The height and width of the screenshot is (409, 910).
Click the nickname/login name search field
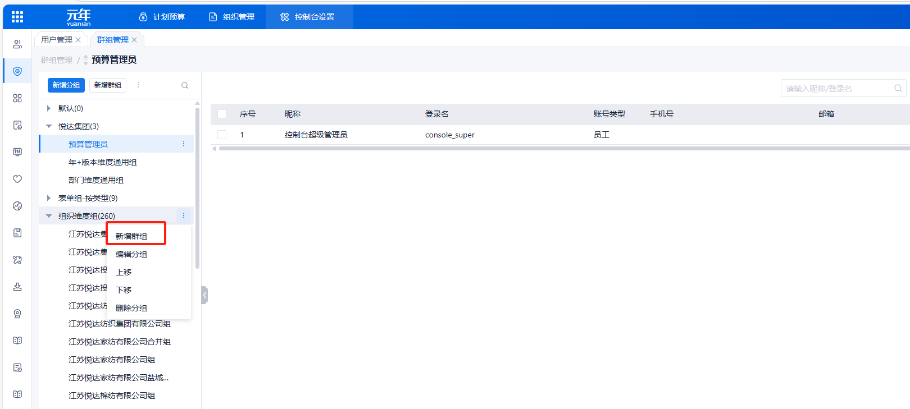(x=837, y=89)
